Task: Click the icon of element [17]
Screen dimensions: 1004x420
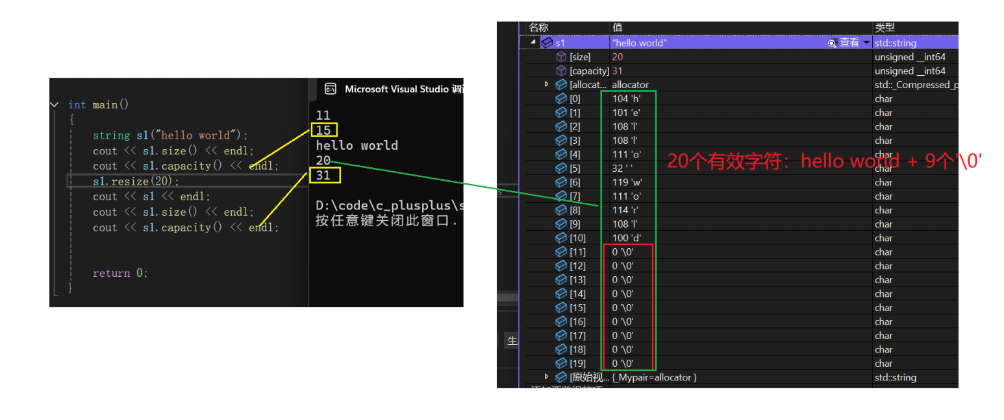Action: pyautogui.click(x=561, y=336)
